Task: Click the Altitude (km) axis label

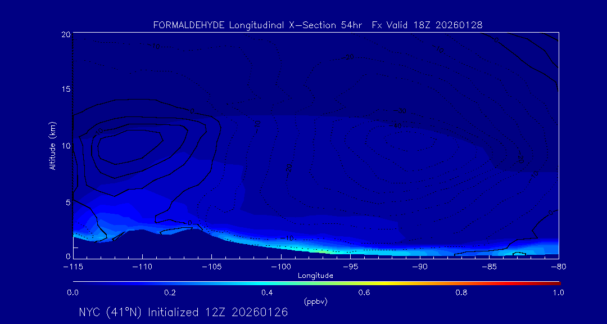Action: point(52,146)
